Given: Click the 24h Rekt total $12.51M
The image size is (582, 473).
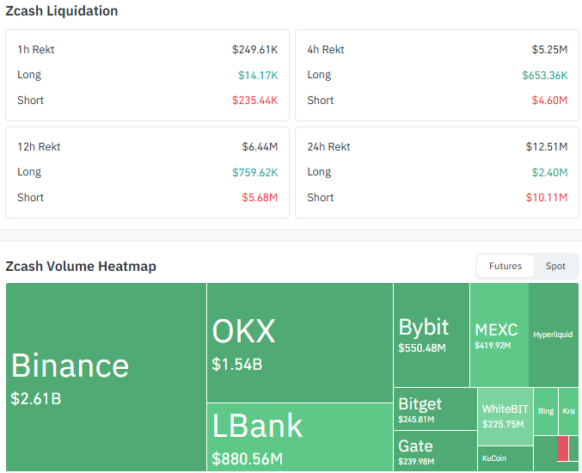Looking at the screenshot, I should click(x=547, y=147).
